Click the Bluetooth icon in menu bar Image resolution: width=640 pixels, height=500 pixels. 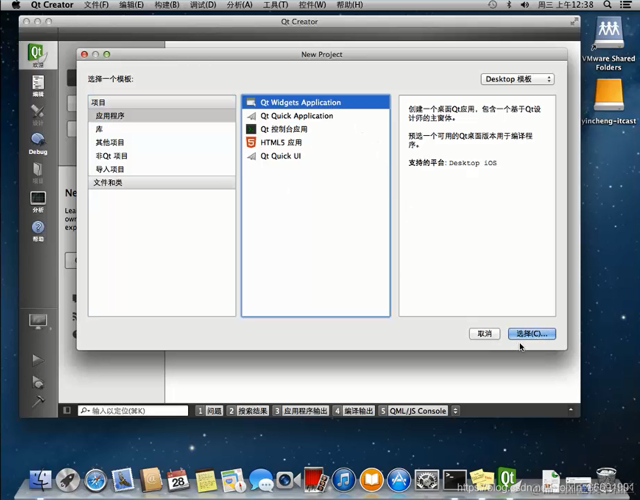(x=509, y=5)
